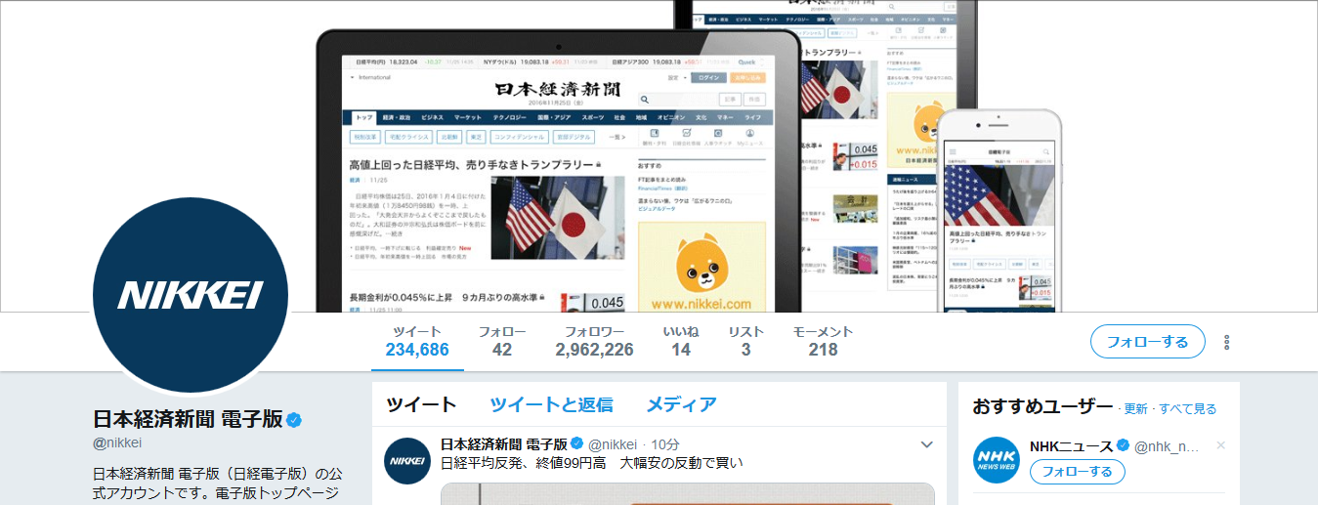Open the NIKKEI profile avatar image
Viewport: 1318px width, 505px height.
(x=191, y=294)
